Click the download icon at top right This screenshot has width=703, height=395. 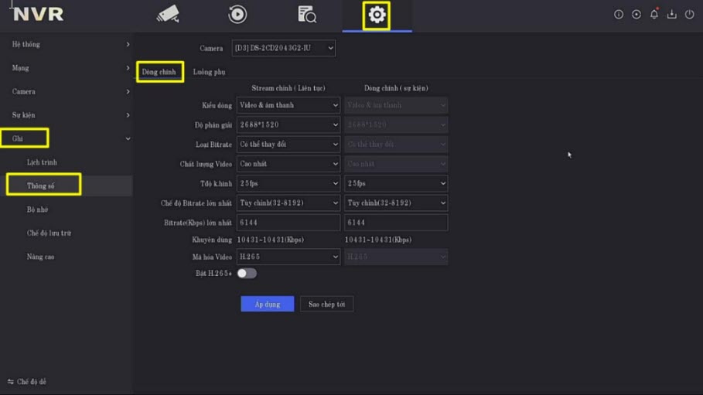point(671,15)
